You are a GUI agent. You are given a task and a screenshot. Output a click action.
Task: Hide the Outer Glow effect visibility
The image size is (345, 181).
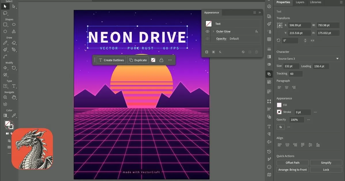[x=207, y=31]
